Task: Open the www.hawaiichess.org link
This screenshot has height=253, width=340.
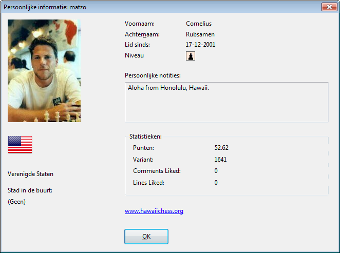Action: pos(154,211)
